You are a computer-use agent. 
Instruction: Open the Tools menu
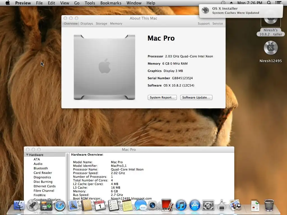click(90, 3)
